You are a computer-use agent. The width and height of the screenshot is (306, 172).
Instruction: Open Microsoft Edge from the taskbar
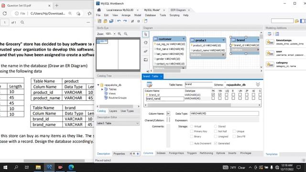point(71,167)
